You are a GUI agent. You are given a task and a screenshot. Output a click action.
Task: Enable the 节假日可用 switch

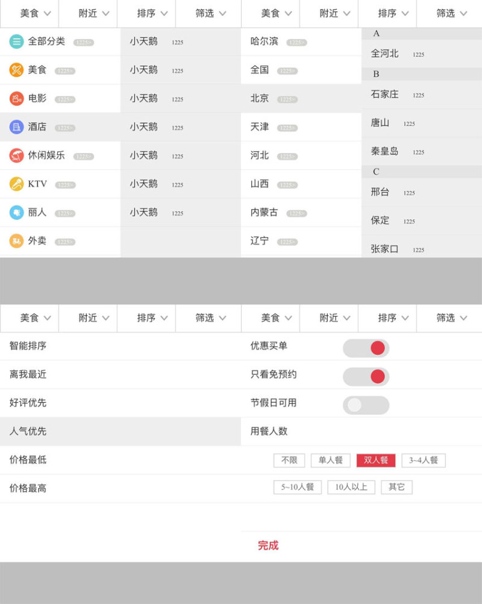(366, 405)
